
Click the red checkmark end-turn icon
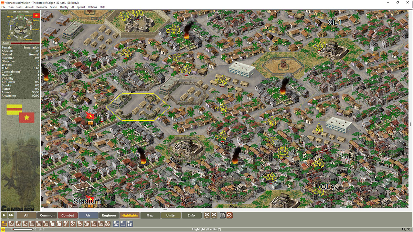tap(230, 215)
